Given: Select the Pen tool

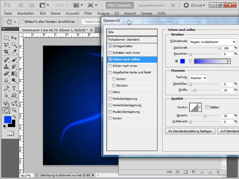Looking at the screenshot, I should (6, 88).
